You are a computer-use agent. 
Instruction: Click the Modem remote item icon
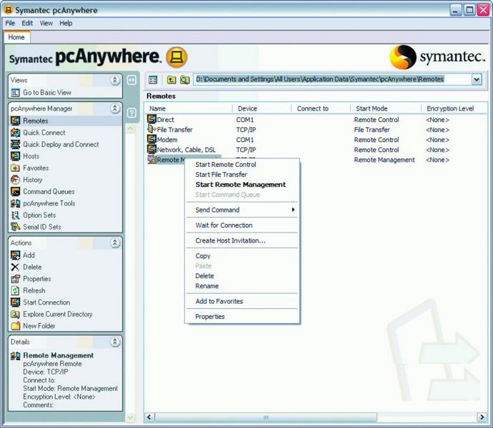(x=152, y=139)
